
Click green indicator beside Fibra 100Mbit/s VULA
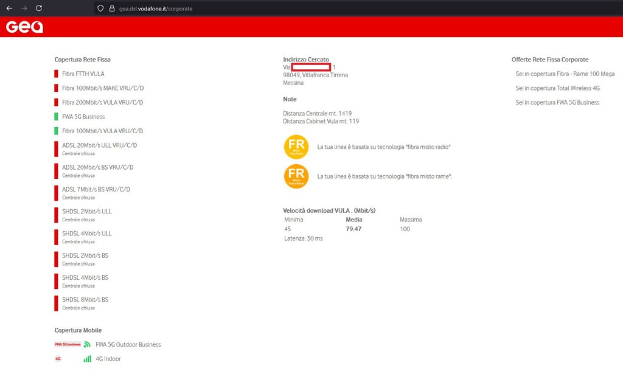(56, 131)
